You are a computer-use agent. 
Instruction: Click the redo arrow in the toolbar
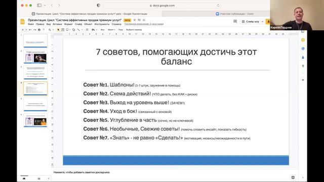pyautogui.click(x=35, y=30)
